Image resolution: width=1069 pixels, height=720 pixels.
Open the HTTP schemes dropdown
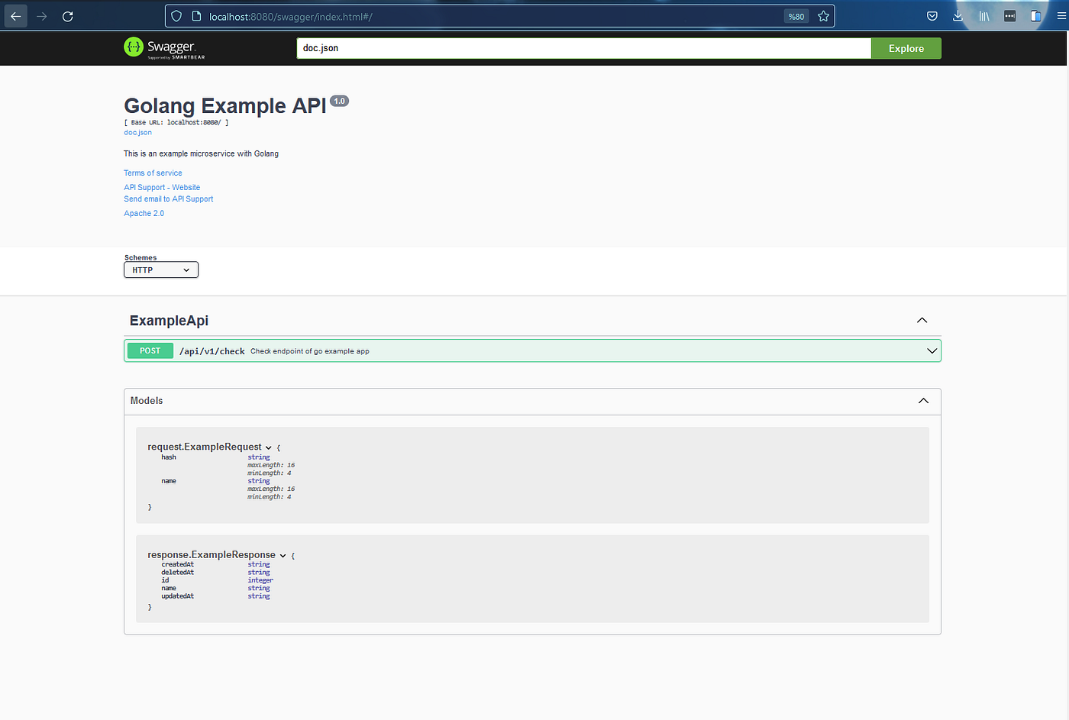(161, 270)
